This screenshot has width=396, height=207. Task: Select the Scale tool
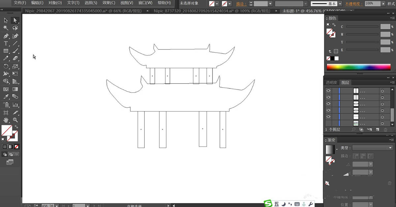(15, 66)
